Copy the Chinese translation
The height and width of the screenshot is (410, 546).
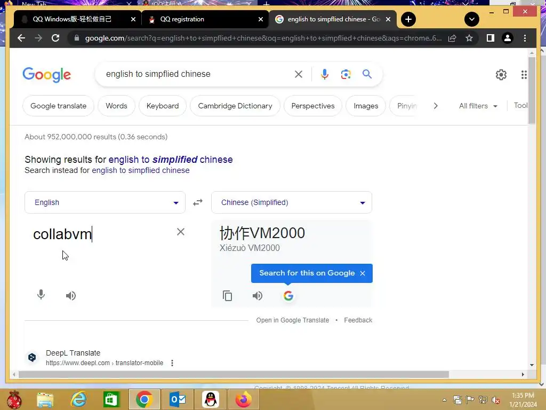coord(227,296)
